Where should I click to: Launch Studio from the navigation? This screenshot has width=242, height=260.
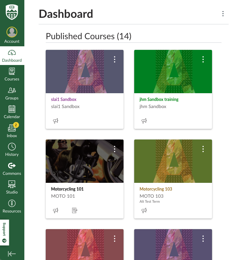coord(12,187)
